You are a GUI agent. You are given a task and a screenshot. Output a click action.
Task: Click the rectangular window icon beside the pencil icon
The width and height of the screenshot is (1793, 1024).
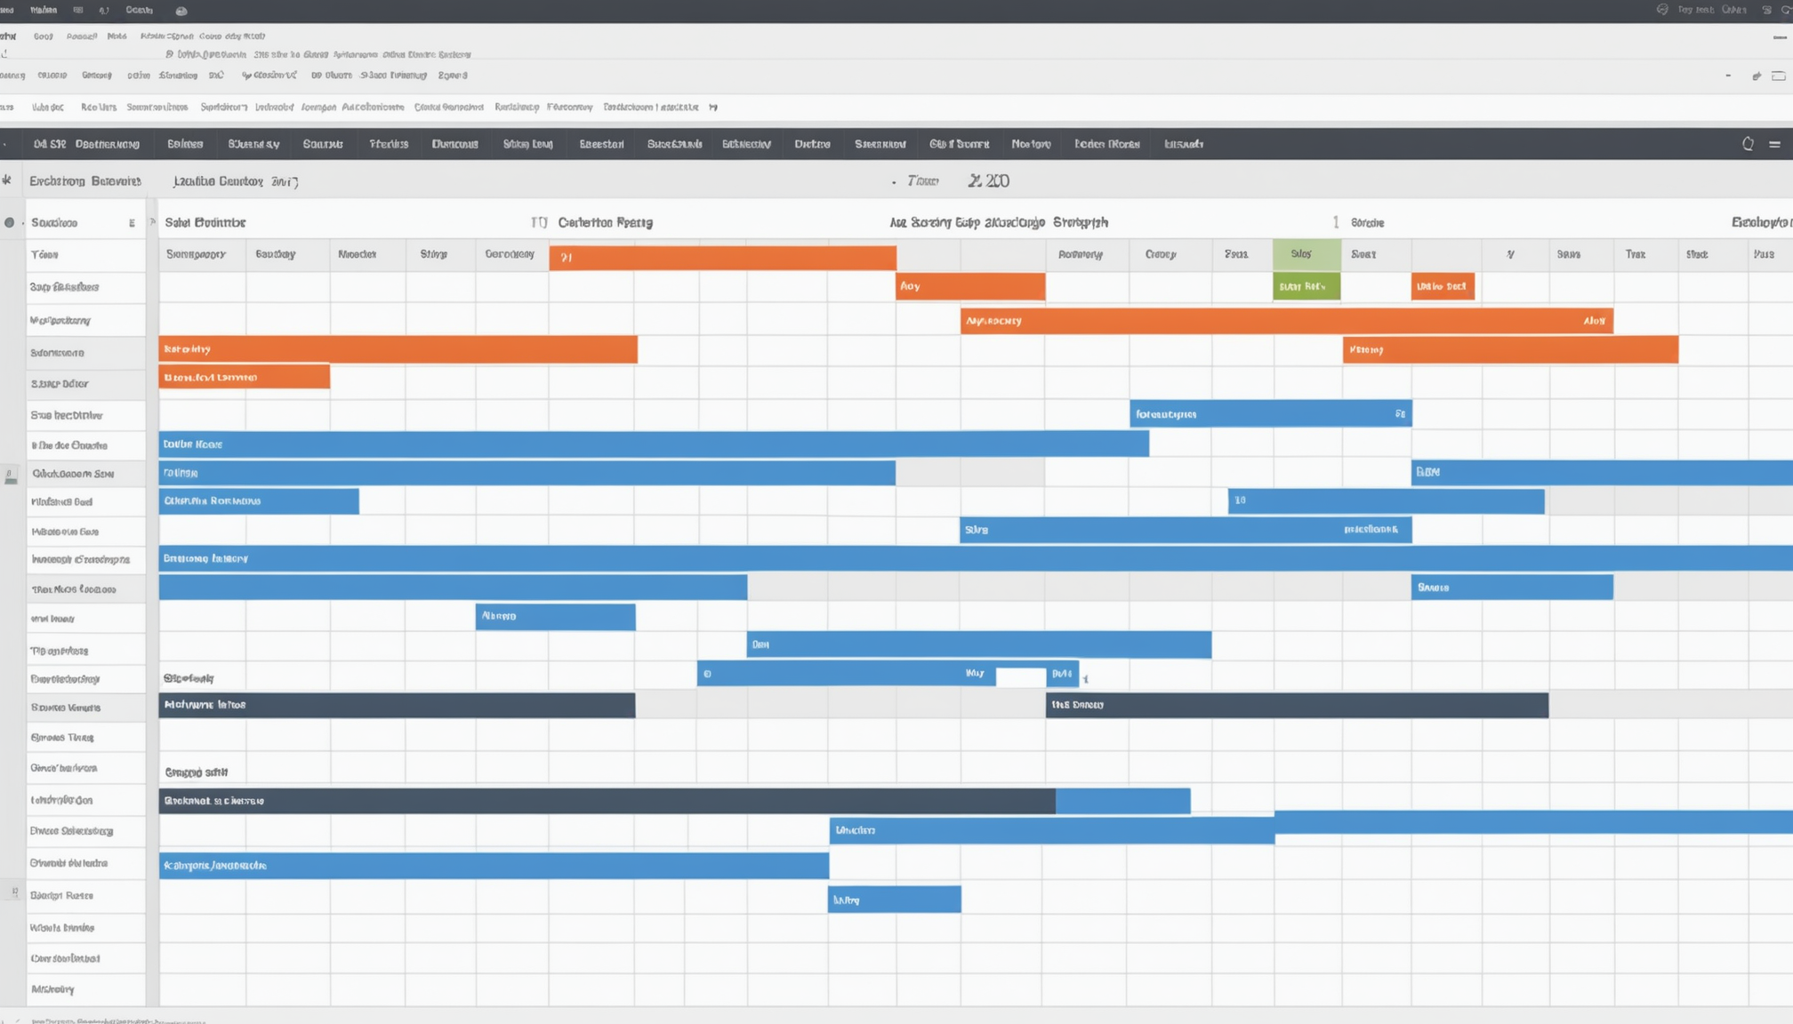1778,76
